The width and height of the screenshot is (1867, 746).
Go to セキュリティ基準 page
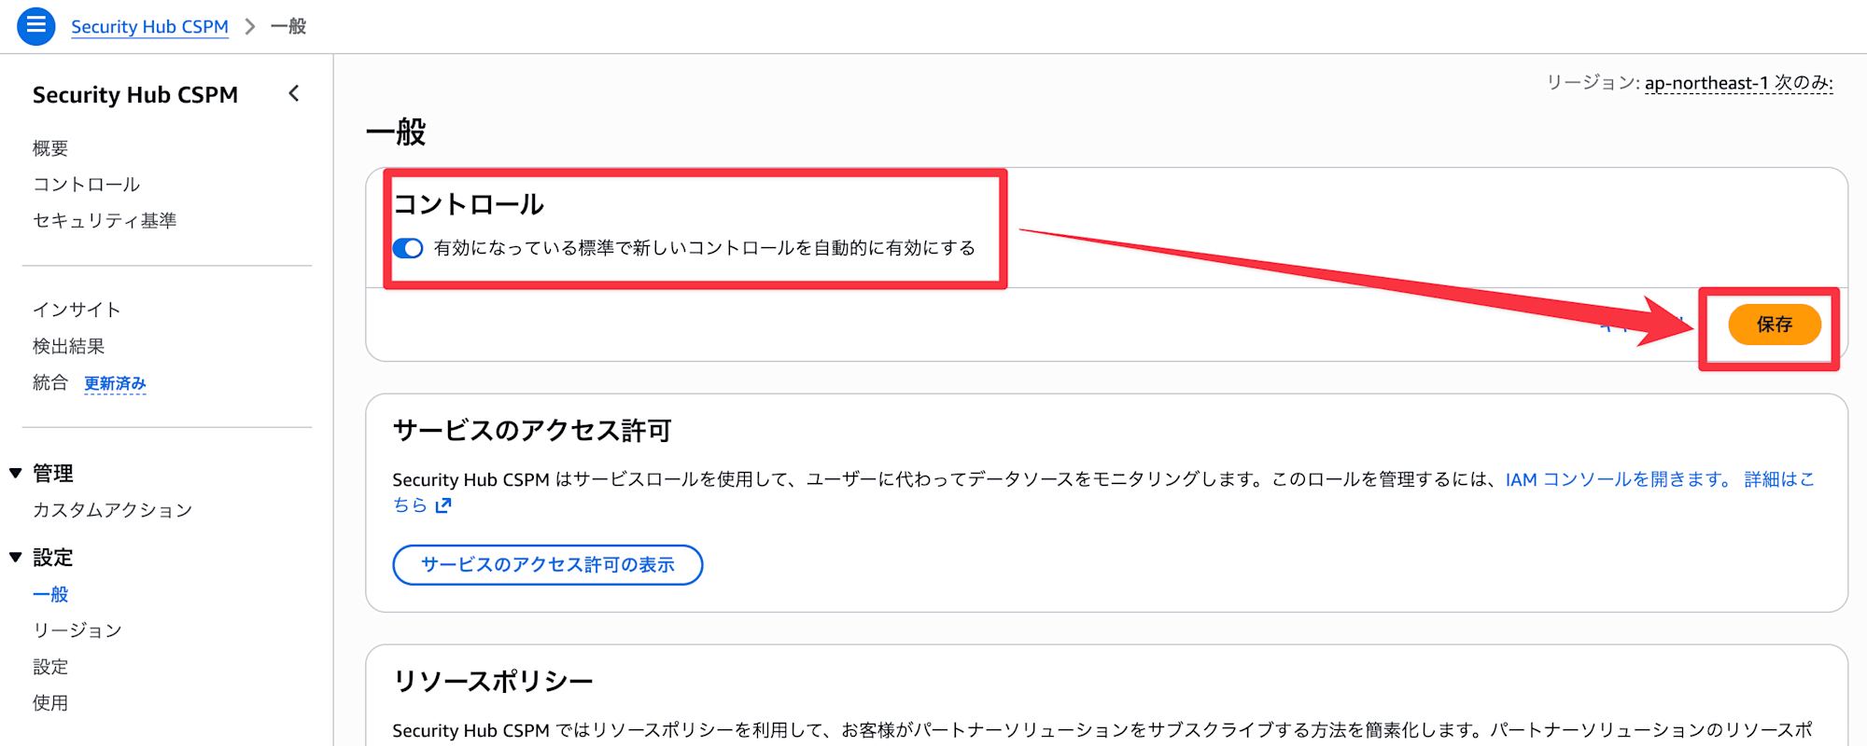[105, 221]
